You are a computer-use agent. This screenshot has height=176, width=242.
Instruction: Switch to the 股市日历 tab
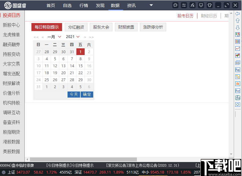185,16
